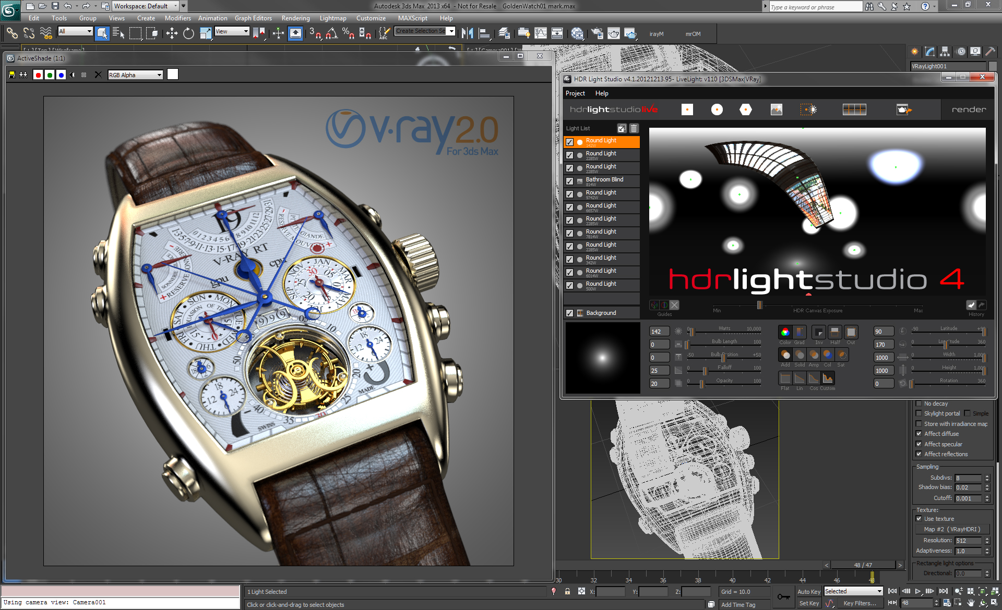Viewport: 1002px width, 610px height.
Task: Click the Rendering menu in 3ds Max
Action: pos(295,19)
